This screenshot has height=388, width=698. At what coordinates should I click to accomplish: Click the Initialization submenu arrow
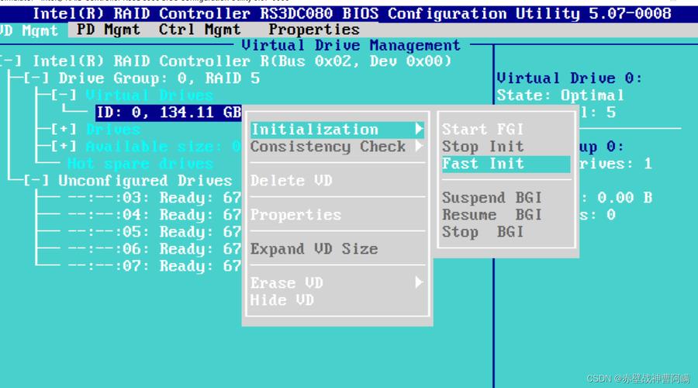[x=419, y=129]
